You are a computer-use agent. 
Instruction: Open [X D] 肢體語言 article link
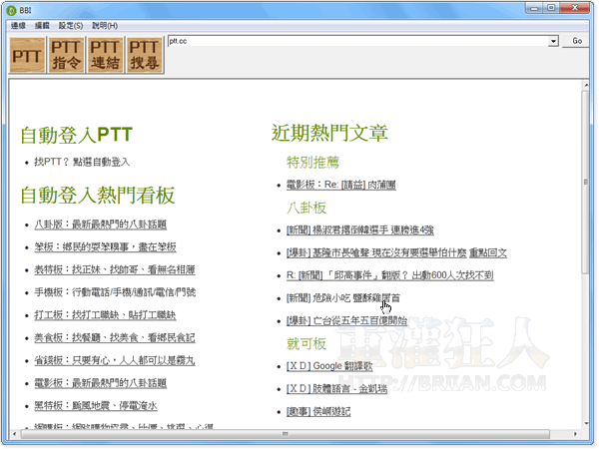pos(337,389)
